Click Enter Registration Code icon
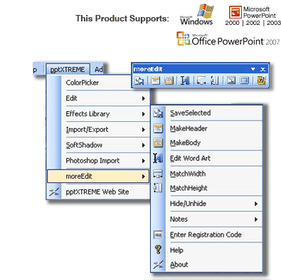 [158, 234]
